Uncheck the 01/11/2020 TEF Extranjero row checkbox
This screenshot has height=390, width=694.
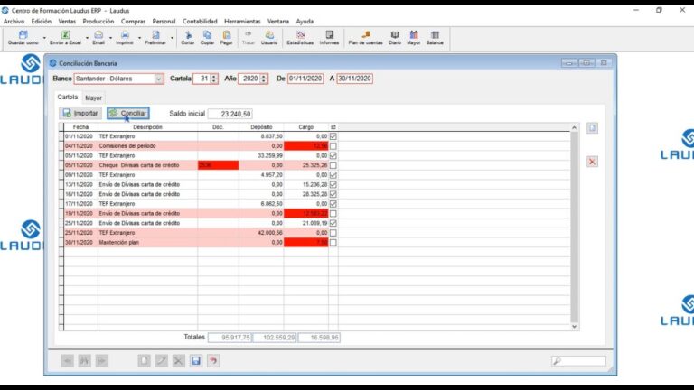click(333, 136)
